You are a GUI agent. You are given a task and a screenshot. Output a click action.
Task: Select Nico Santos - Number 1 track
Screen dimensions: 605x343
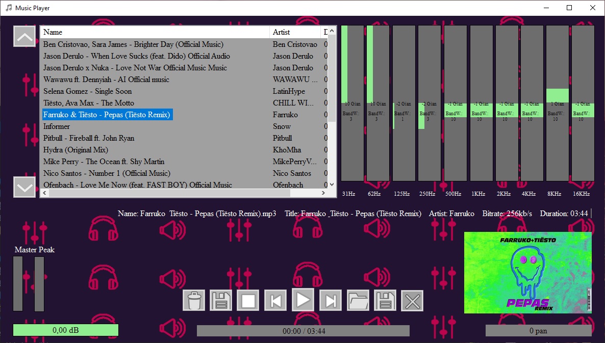click(107, 173)
